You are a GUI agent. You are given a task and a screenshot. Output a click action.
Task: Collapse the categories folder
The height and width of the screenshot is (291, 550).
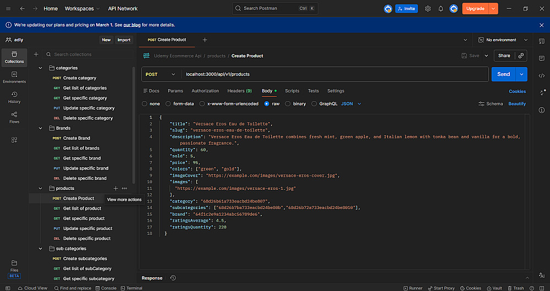click(x=40, y=68)
